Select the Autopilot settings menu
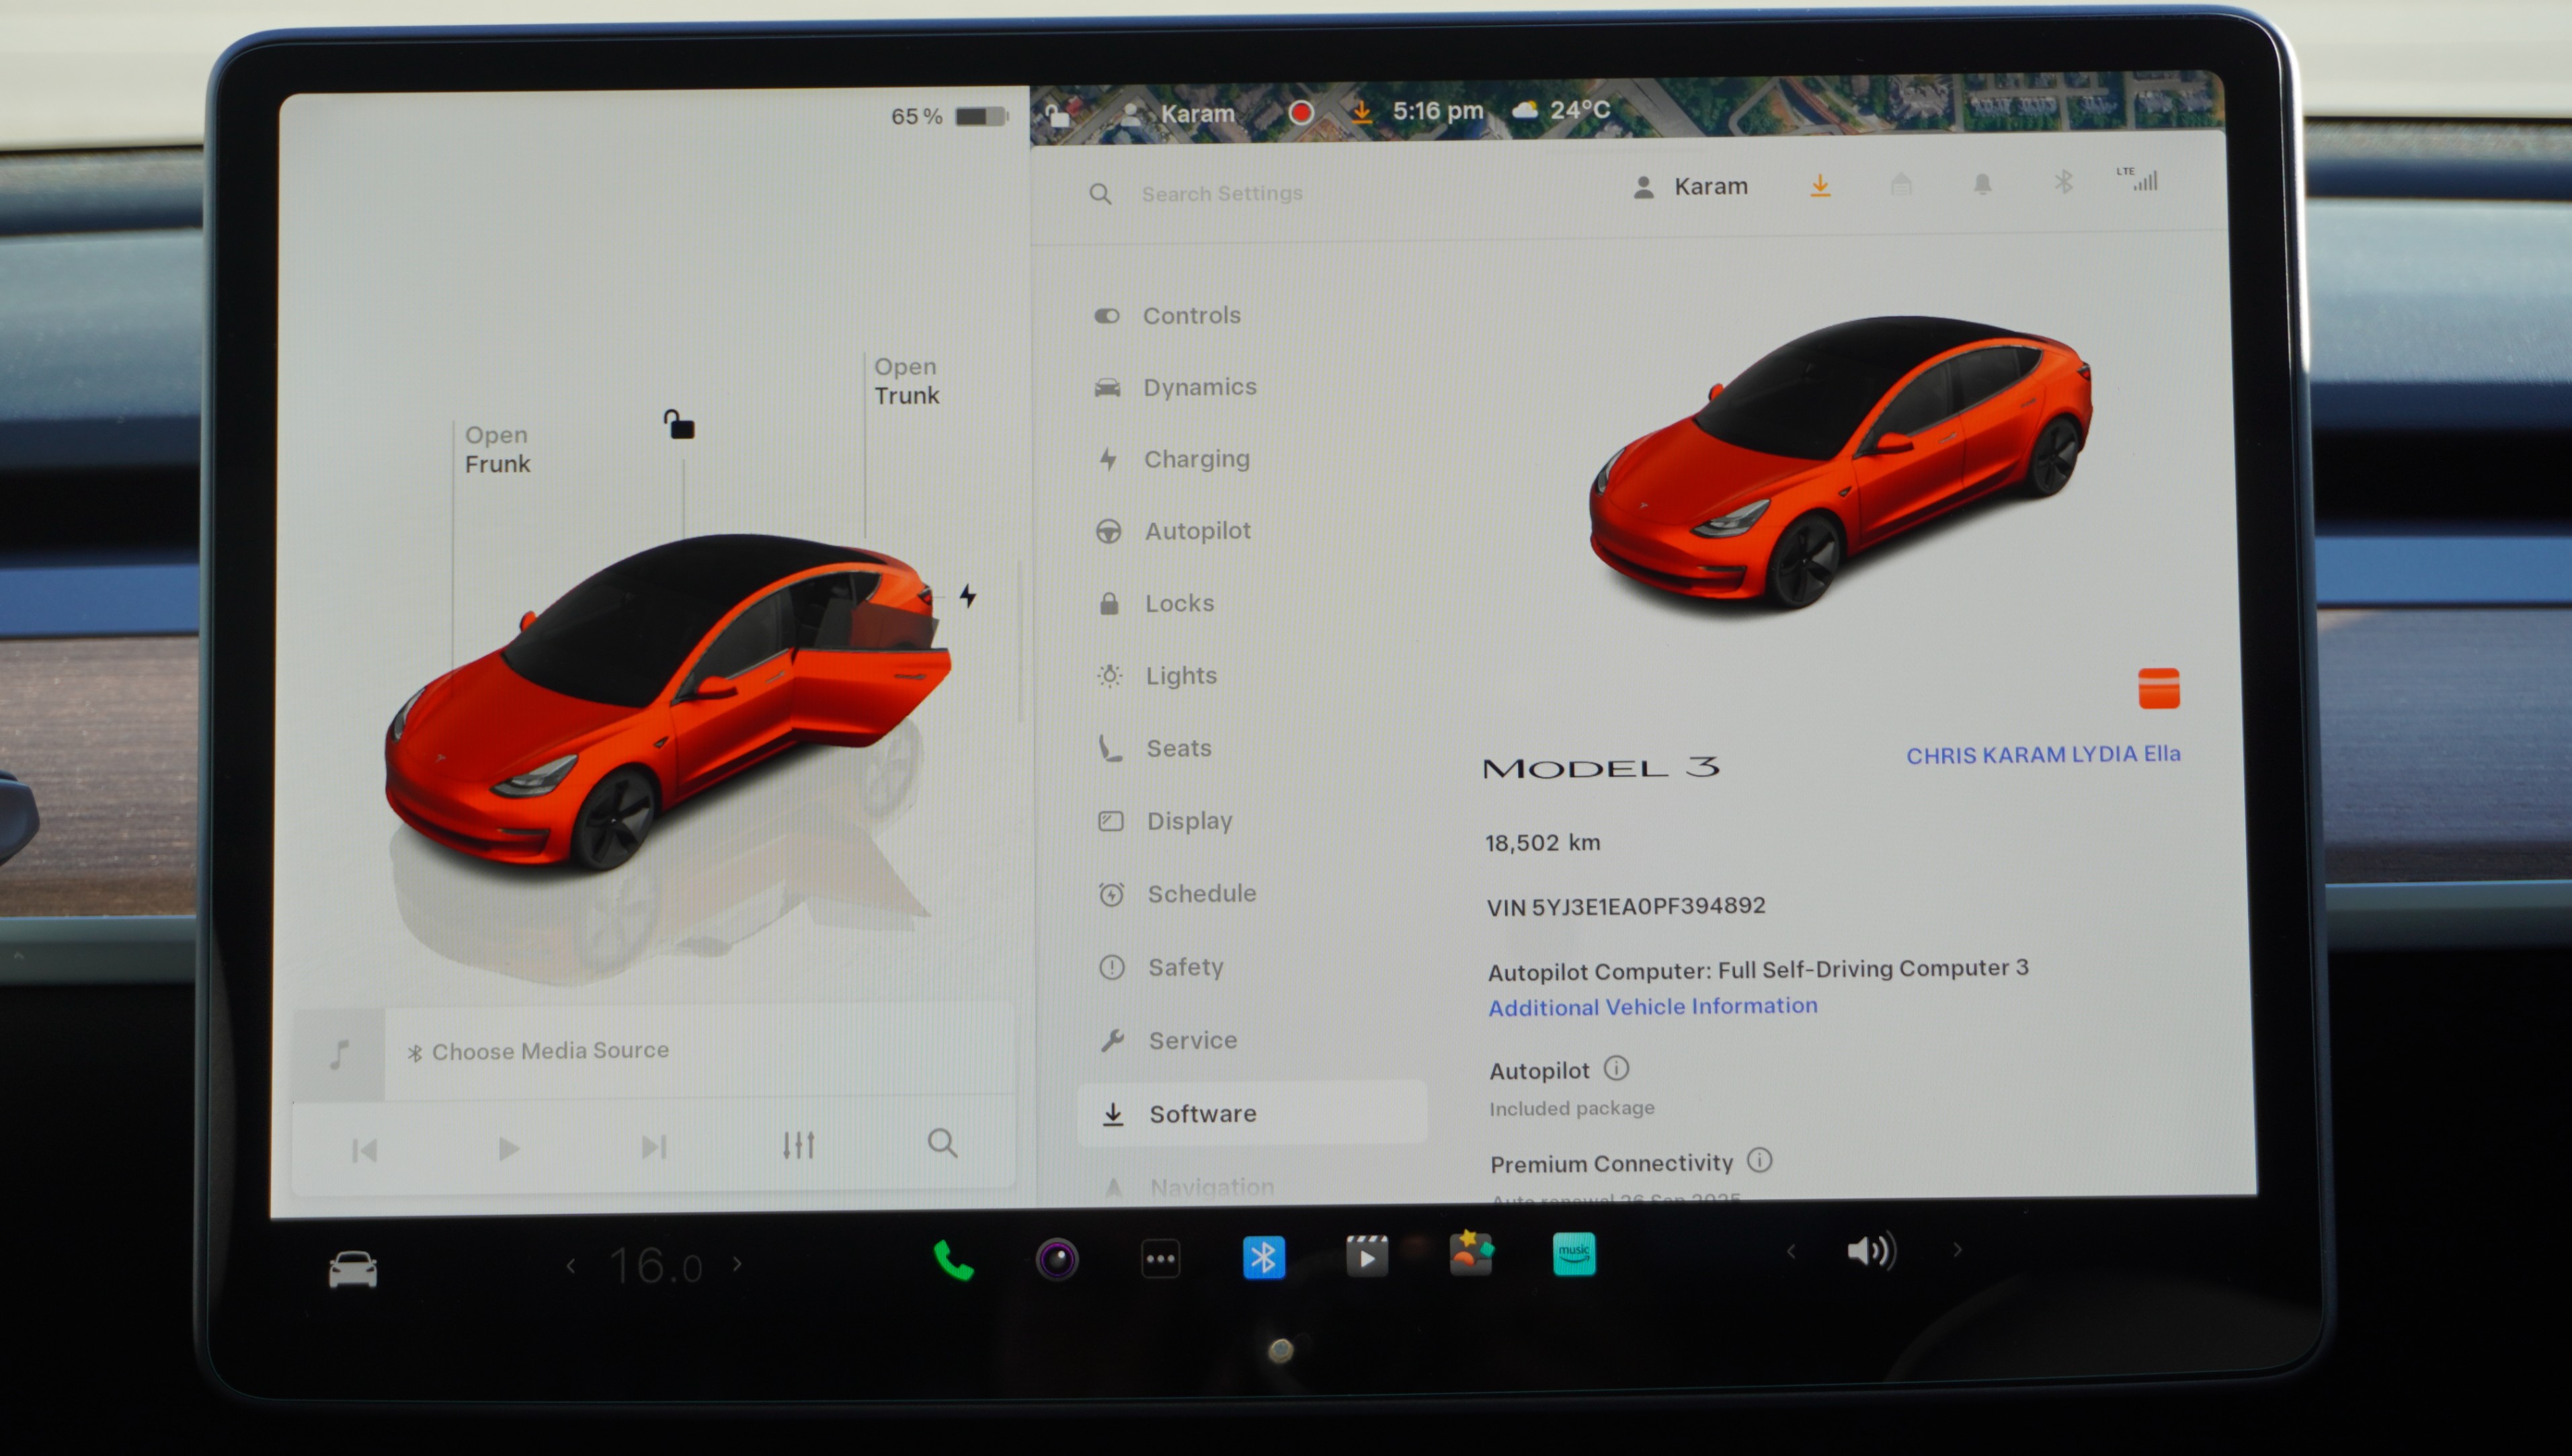 click(x=1197, y=531)
